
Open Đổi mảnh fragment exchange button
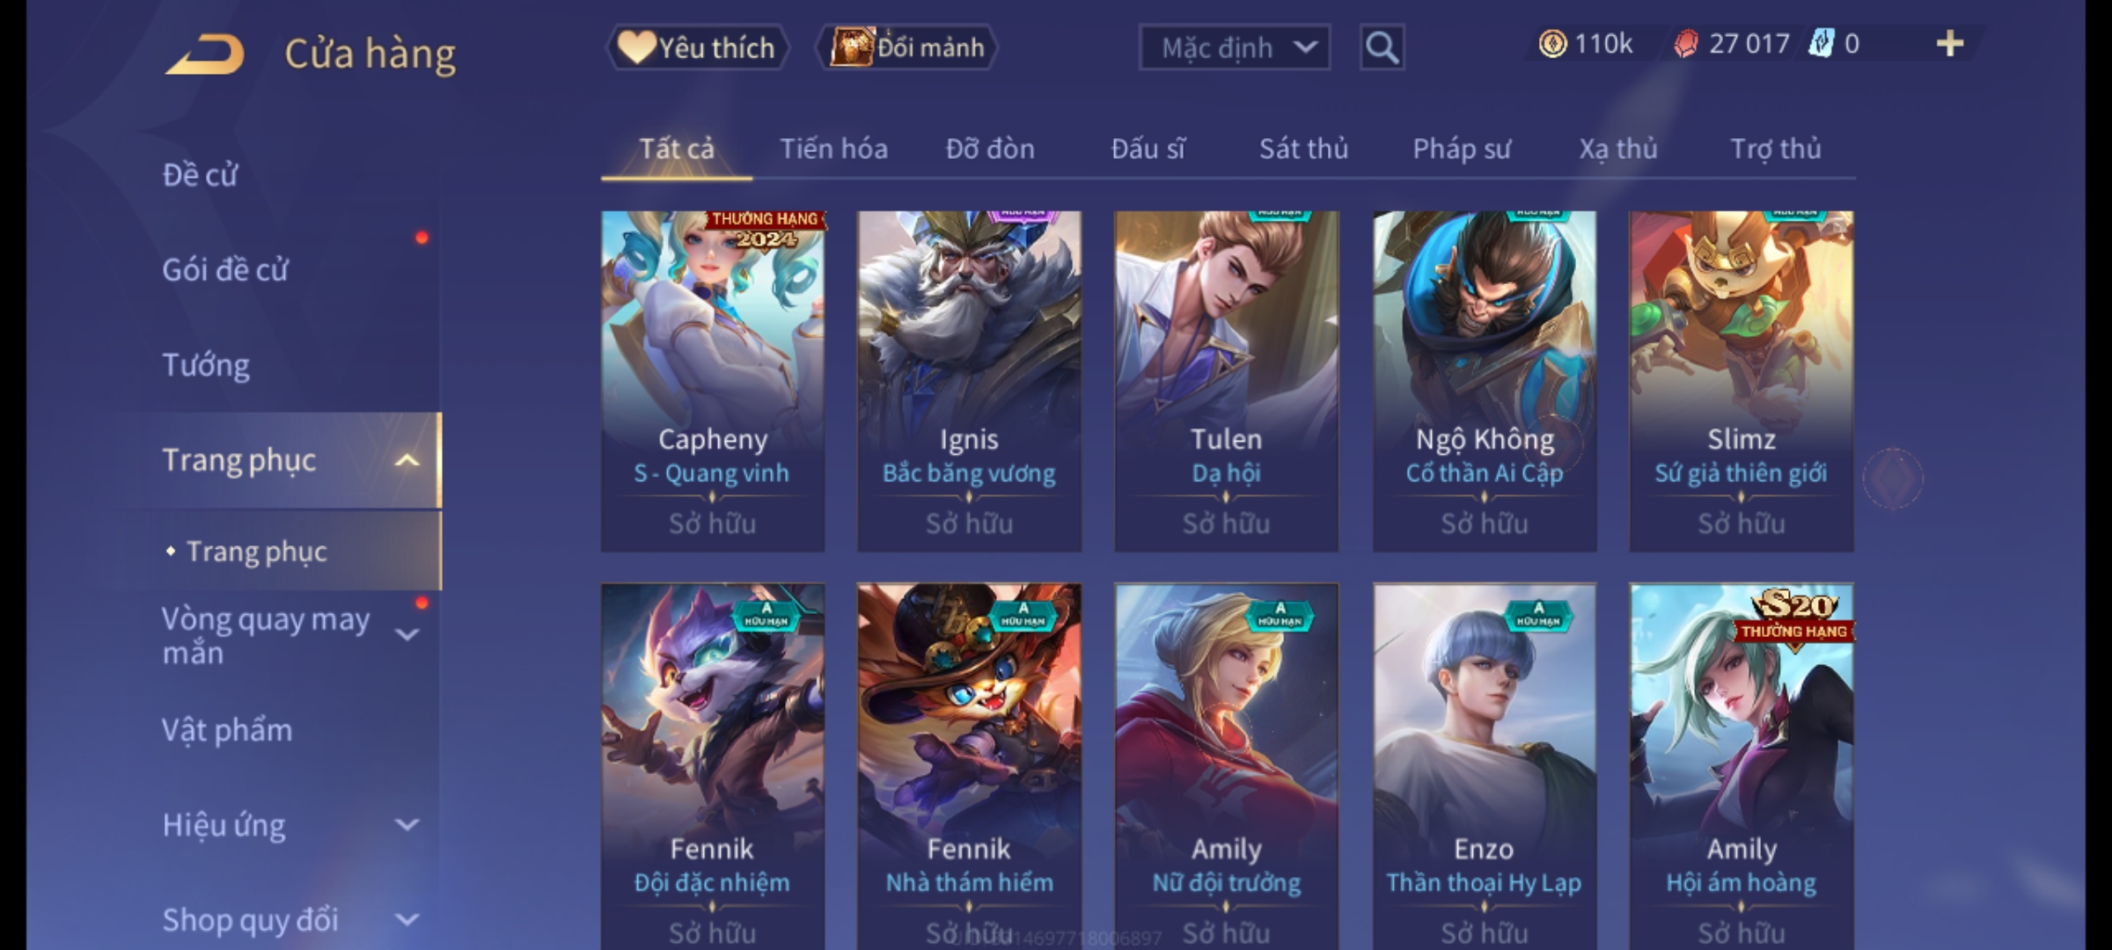click(x=906, y=47)
